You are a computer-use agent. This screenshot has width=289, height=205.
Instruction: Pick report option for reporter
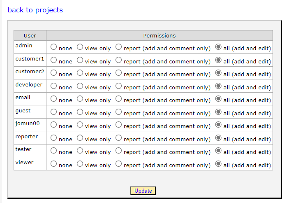pyautogui.click(x=118, y=138)
